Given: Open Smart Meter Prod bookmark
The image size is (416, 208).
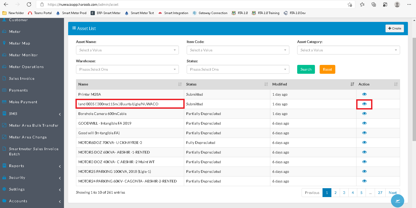Looking at the screenshot, I should tap(71, 13).
